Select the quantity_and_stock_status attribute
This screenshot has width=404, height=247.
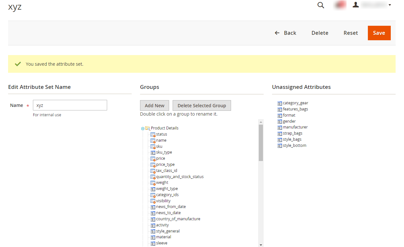pyautogui.click(x=180, y=177)
